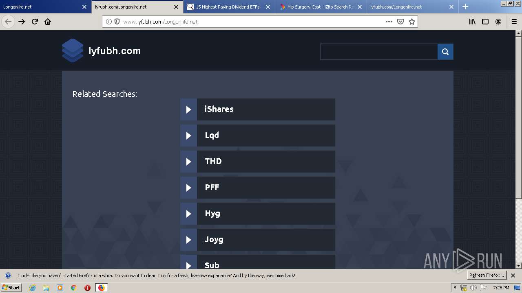Open the Hyg related search
522x293 pixels.
click(x=258, y=214)
